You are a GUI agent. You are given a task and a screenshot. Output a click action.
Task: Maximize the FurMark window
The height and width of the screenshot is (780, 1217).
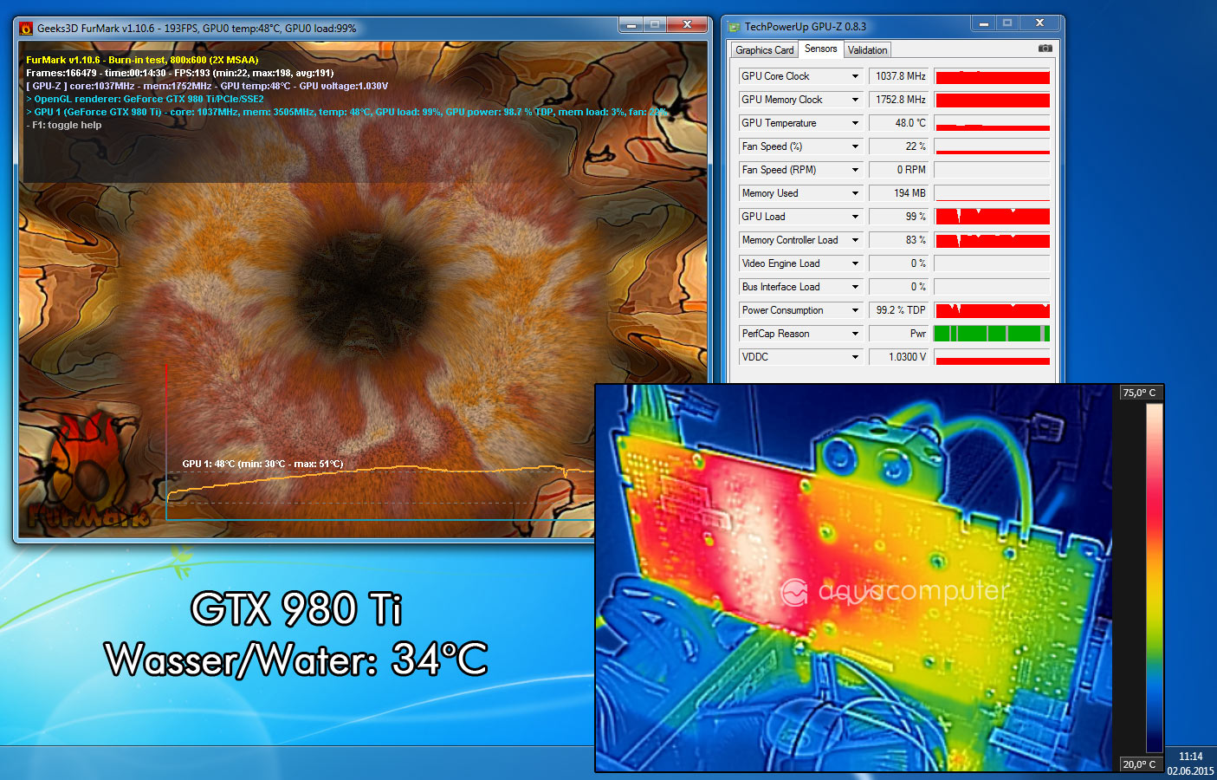[x=656, y=25]
